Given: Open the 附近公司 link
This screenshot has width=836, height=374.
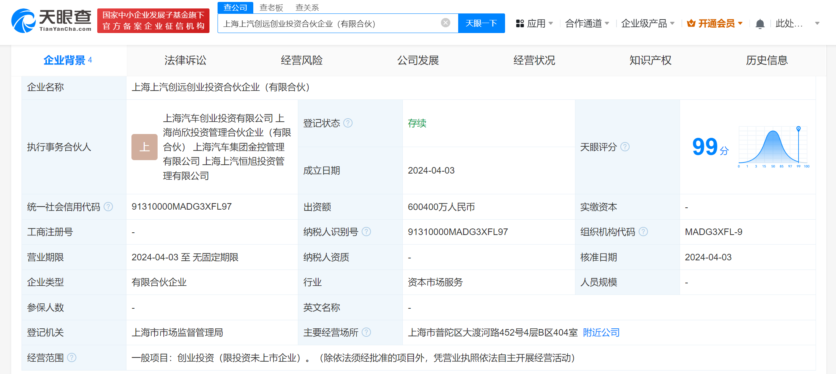Looking at the screenshot, I should [x=601, y=333].
